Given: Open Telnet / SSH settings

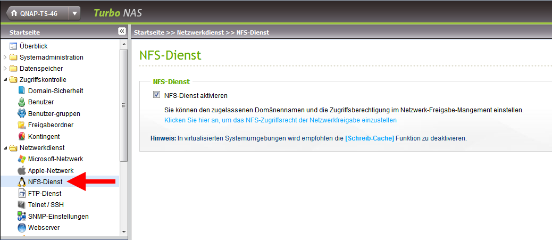Looking at the screenshot, I should [46, 205].
